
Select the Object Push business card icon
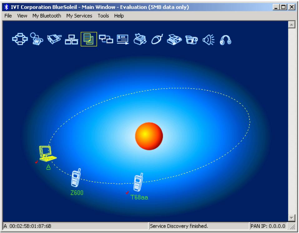point(122,39)
